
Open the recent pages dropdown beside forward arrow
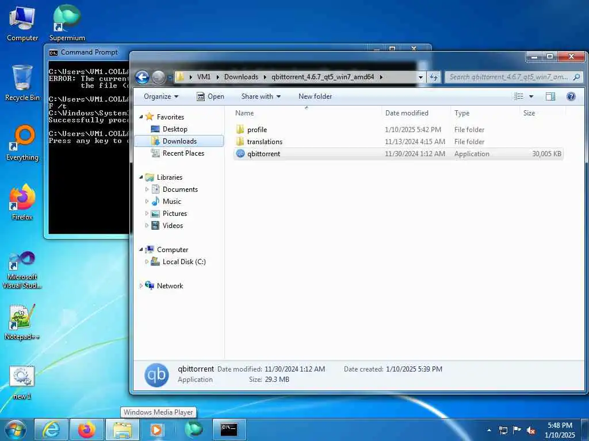pyautogui.click(x=169, y=78)
